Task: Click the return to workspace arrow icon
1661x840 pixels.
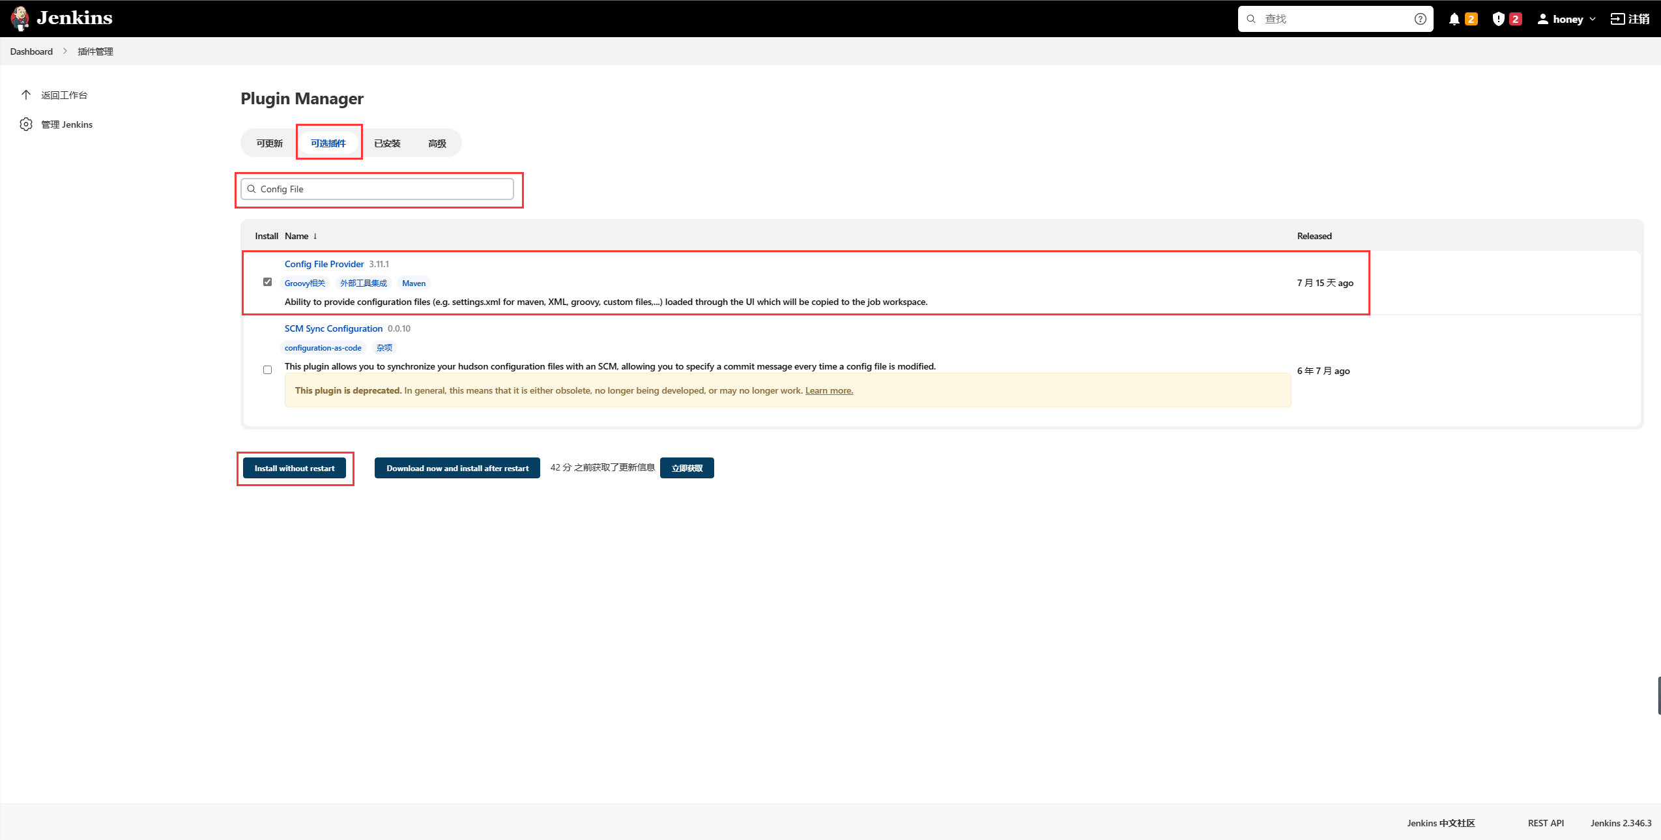Action: tap(27, 94)
